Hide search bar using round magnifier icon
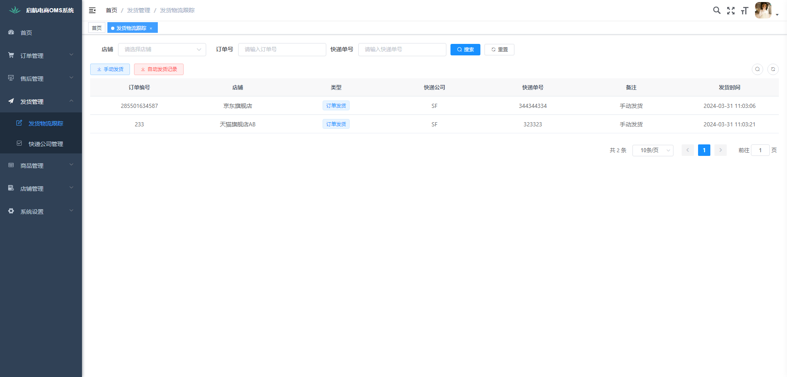This screenshot has height=377, width=787. coord(757,69)
